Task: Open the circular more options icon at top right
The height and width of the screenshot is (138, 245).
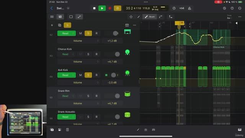Action: click(x=240, y=8)
